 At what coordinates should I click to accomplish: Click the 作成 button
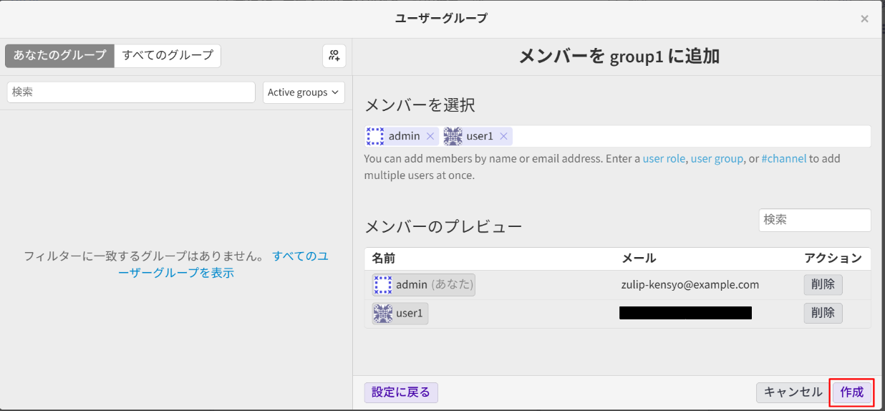click(852, 392)
